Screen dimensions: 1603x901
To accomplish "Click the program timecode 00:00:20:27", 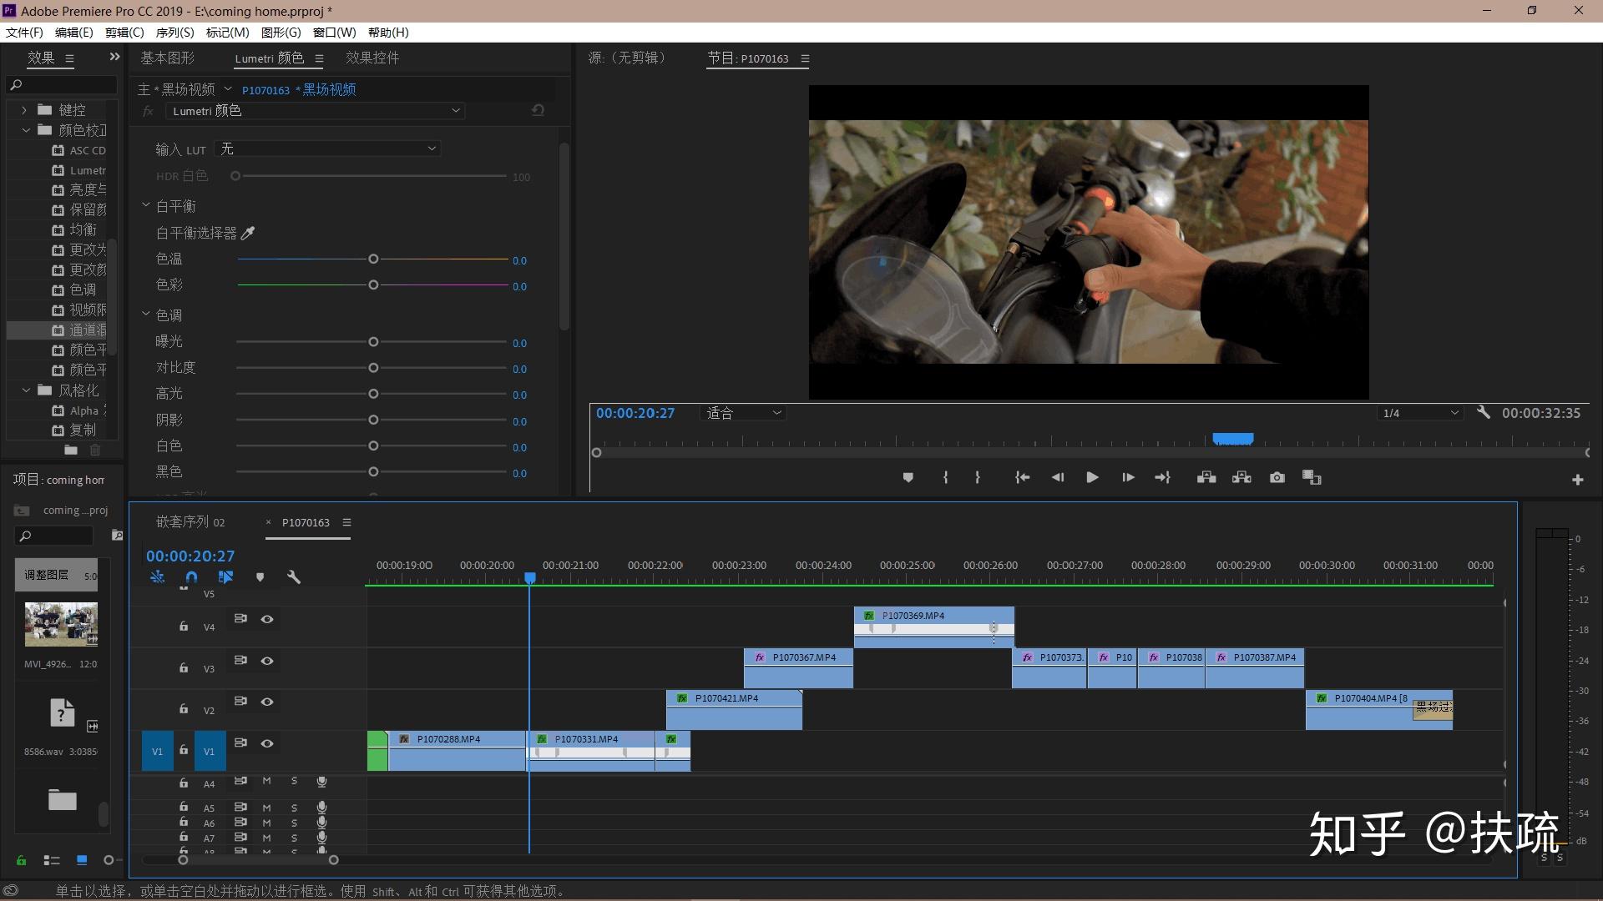I will click(635, 413).
